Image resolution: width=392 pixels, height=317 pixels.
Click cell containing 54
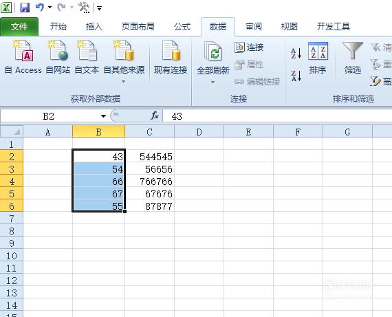pos(99,168)
